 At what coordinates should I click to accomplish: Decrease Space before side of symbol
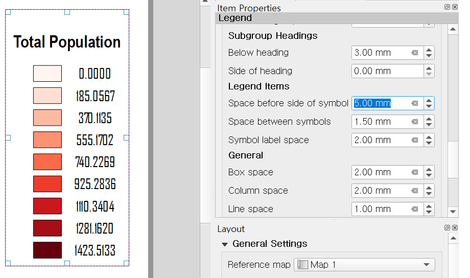429,106
